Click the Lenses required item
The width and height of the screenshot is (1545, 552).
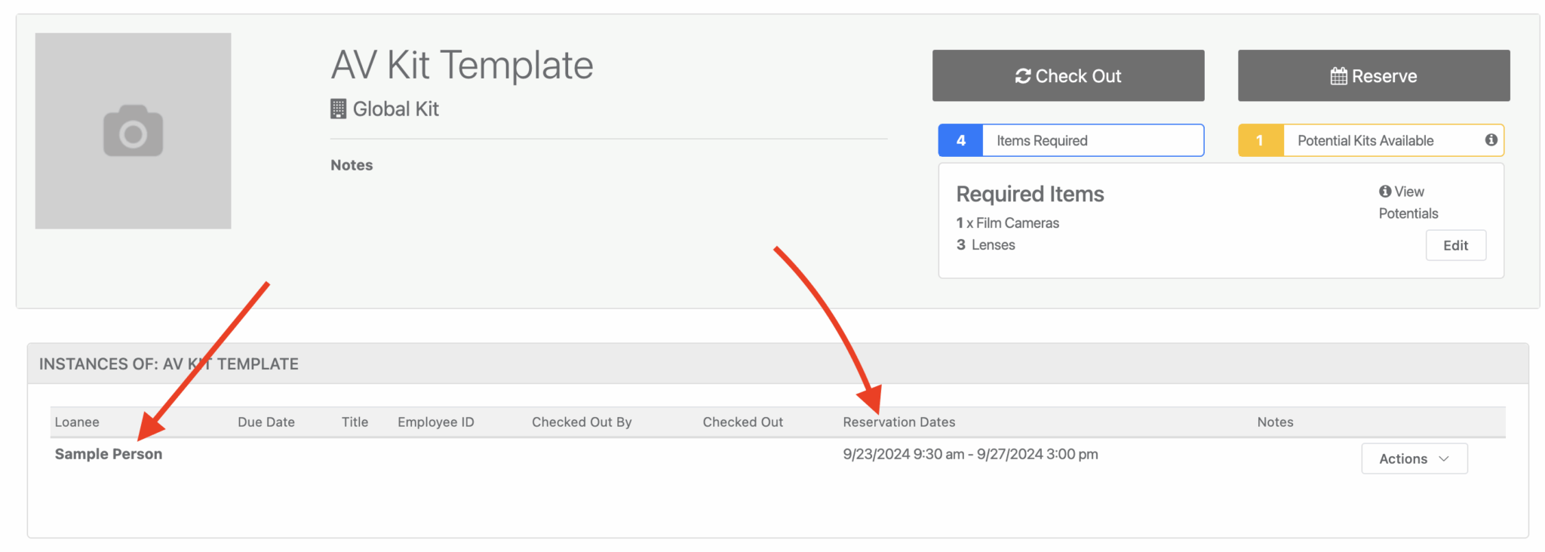(x=993, y=245)
